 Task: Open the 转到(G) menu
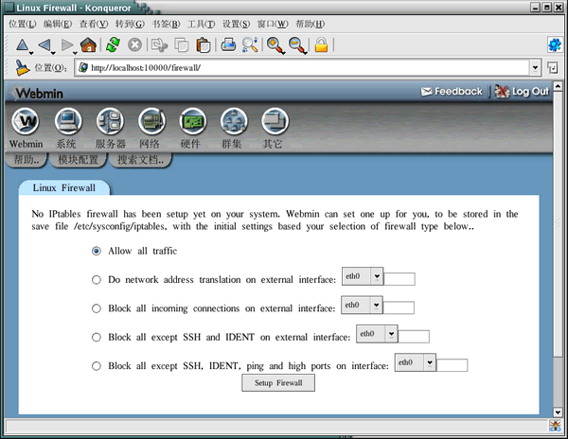[130, 24]
